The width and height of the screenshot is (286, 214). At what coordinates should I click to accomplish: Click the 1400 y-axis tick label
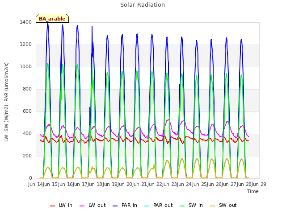coord(26,22)
